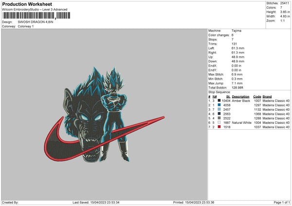The width and height of the screenshot is (292, 206).
Task: Click the Left value 61.3 mm
Action: point(238,48)
